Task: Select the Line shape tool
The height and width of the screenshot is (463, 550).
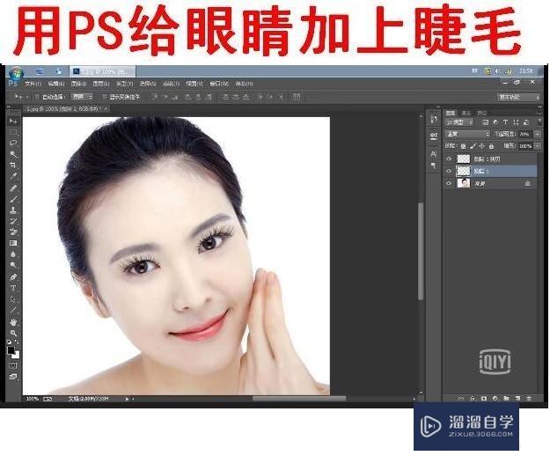Action: pos(13,310)
